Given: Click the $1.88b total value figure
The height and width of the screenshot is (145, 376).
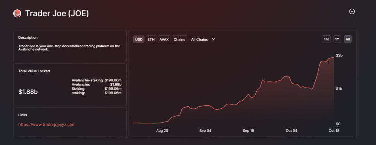Looking at the screenshot, I should [28, 92].
